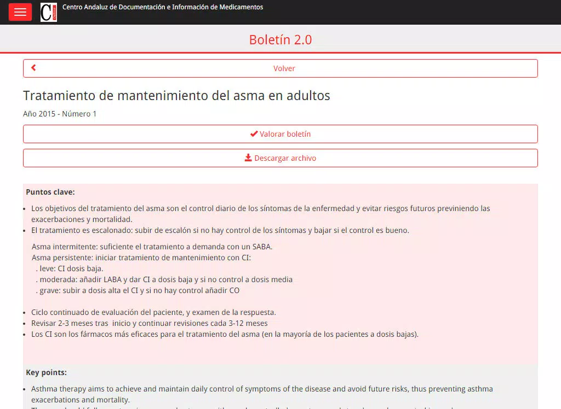Click the Puntos clave heading
This screenshot has width=561, height=409.
[50, 192]
